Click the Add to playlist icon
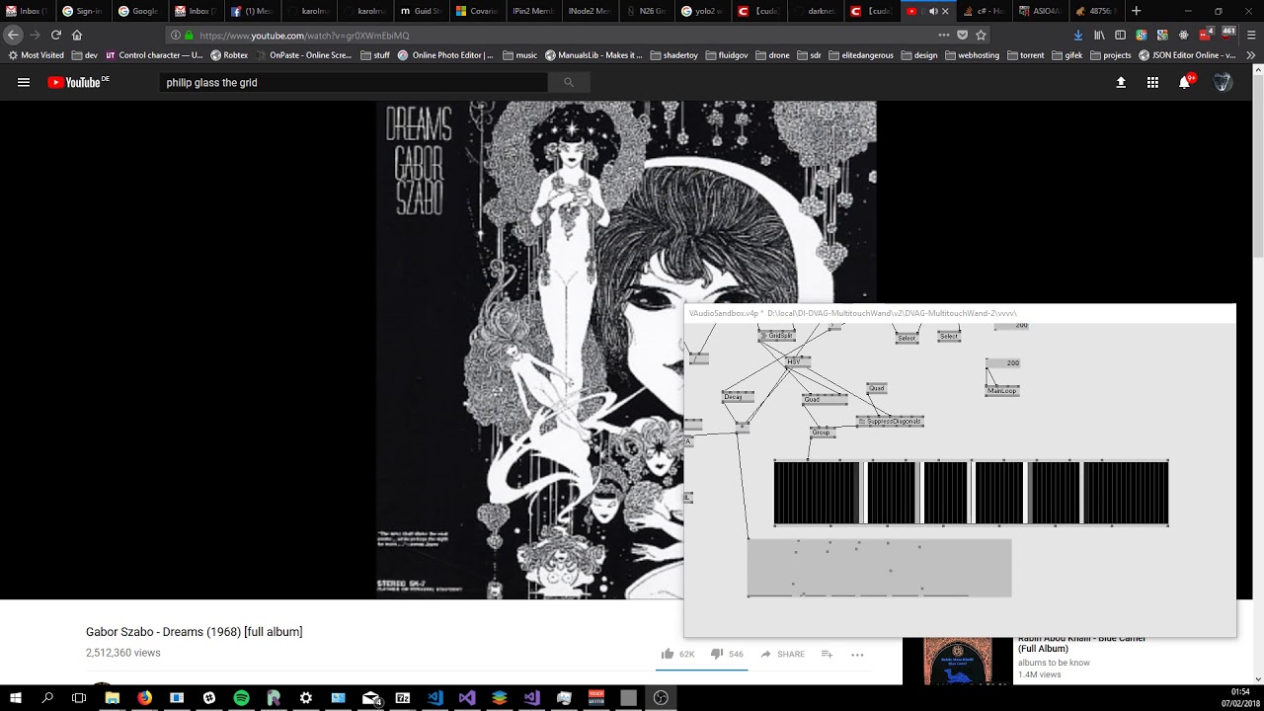This screenshot has width=1264, height=711. coord(827,654)
